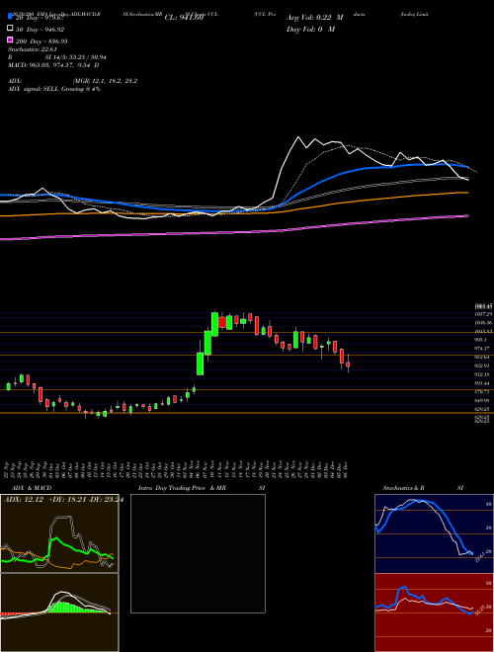Open the blue Stochastics chart panel

(434, 533)
